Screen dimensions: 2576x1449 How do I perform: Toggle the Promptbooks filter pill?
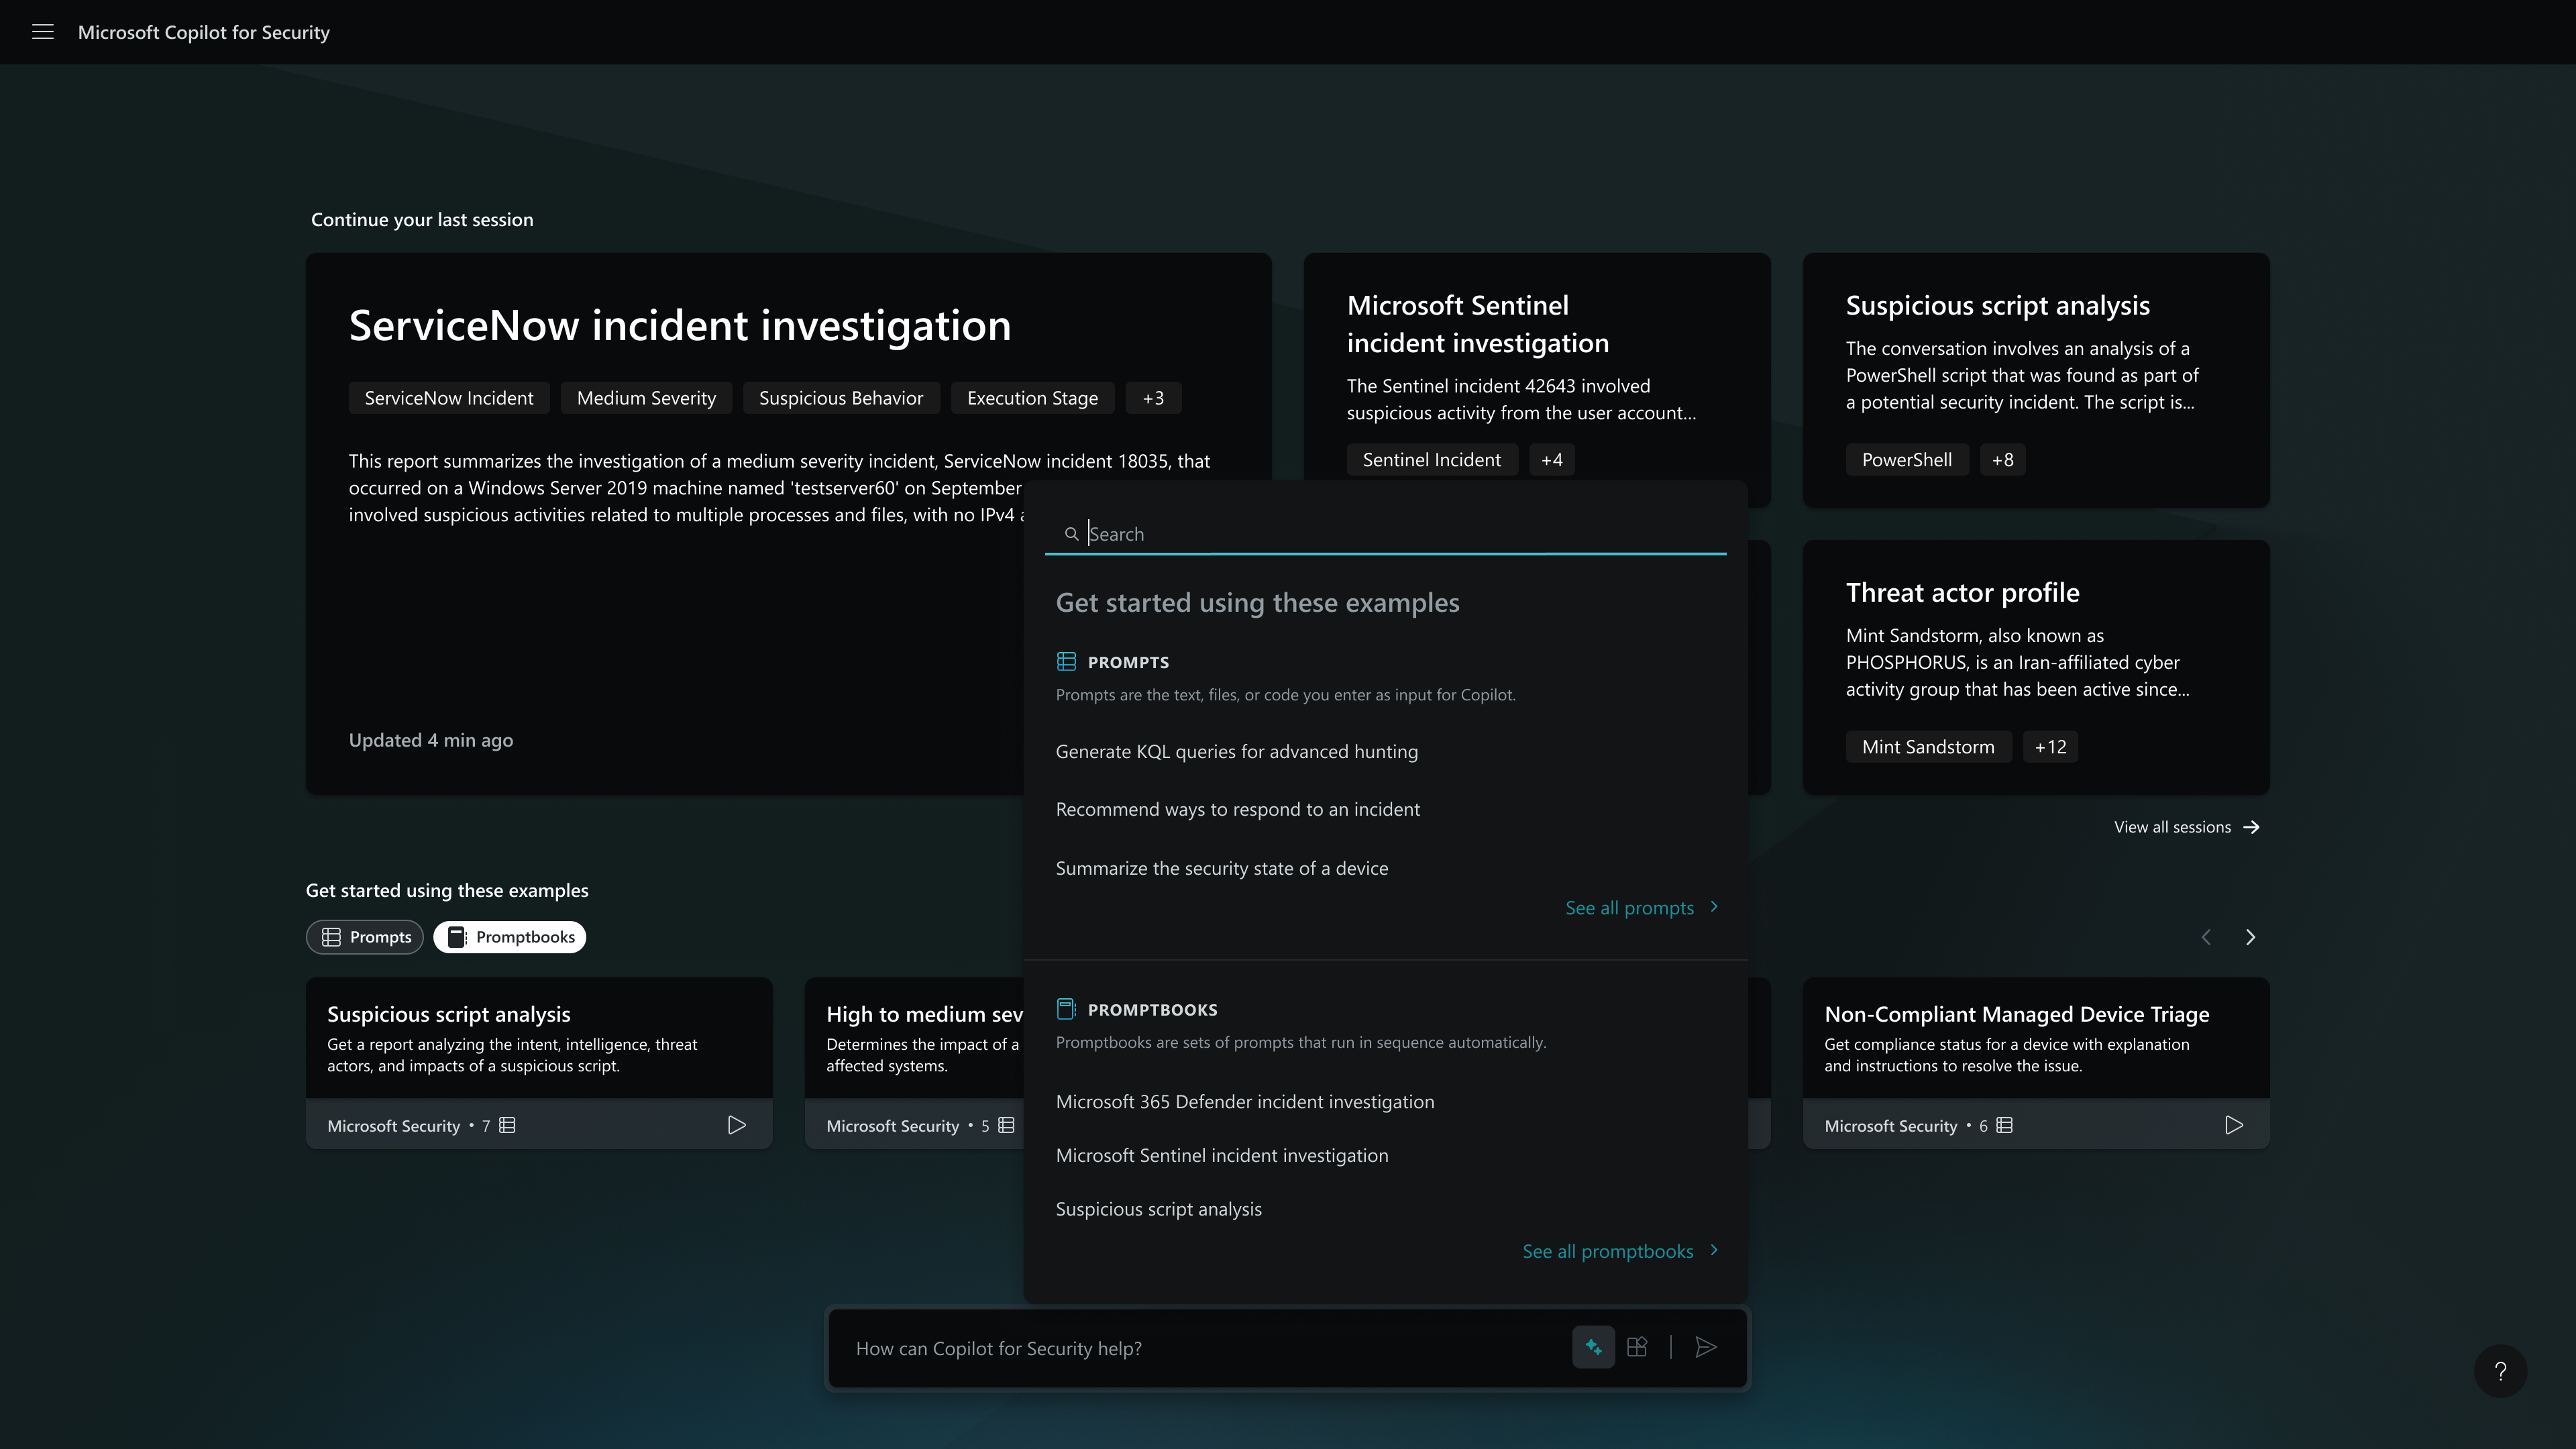click(510, 937)
